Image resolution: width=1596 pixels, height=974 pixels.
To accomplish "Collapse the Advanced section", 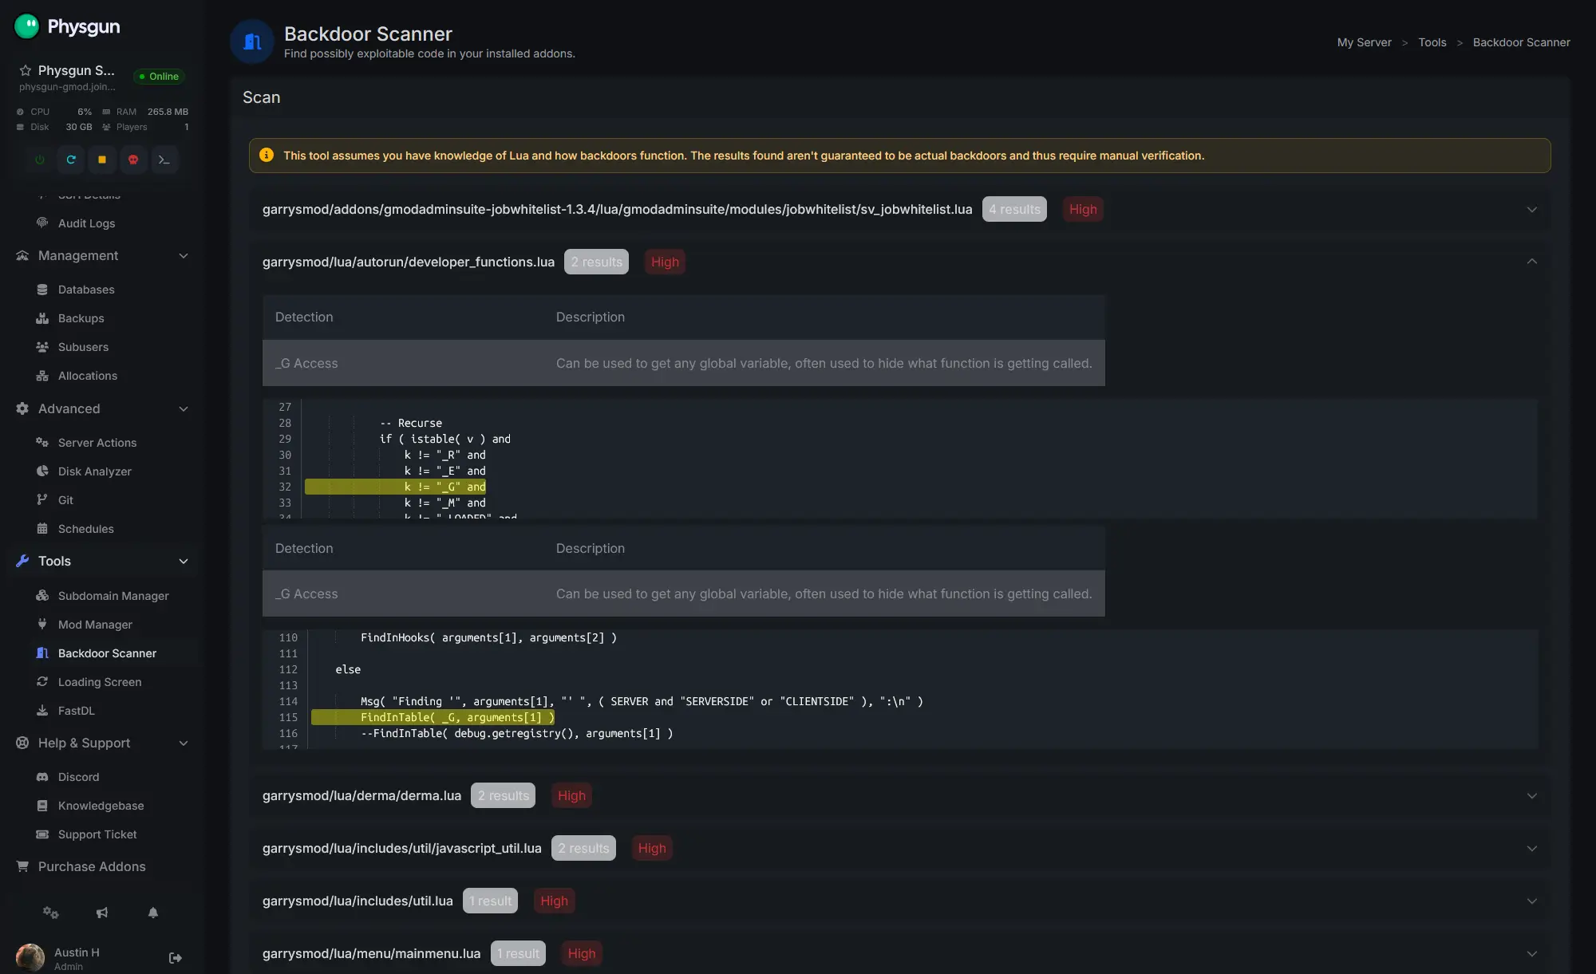I will (x=184, y=408).
